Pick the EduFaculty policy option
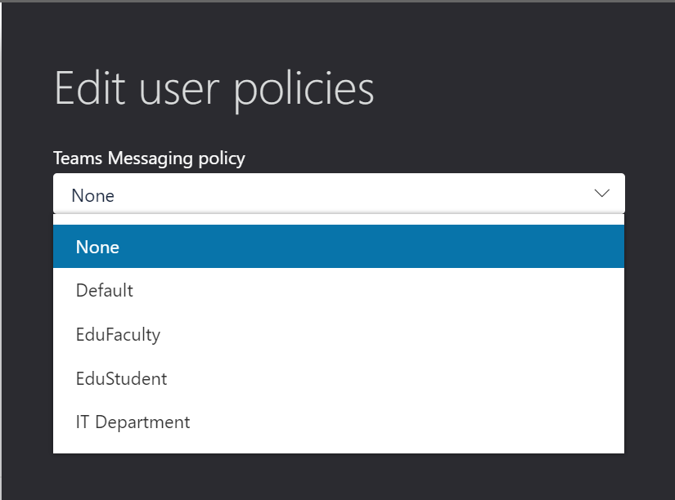 (339, 334)
